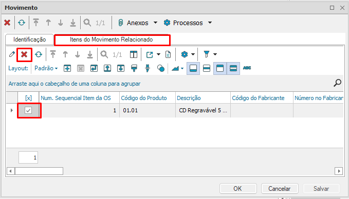
Task: Click the document report icon in the items toolbar
Action: click(x=168, y=54)
